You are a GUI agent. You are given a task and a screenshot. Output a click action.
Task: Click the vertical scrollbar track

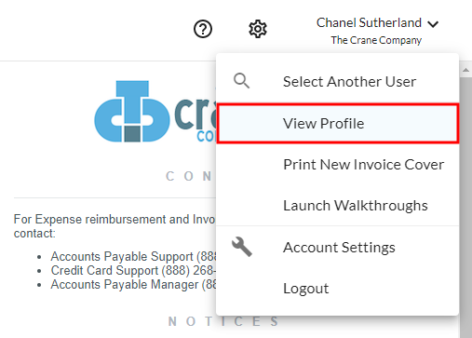[x=465, y=205]
